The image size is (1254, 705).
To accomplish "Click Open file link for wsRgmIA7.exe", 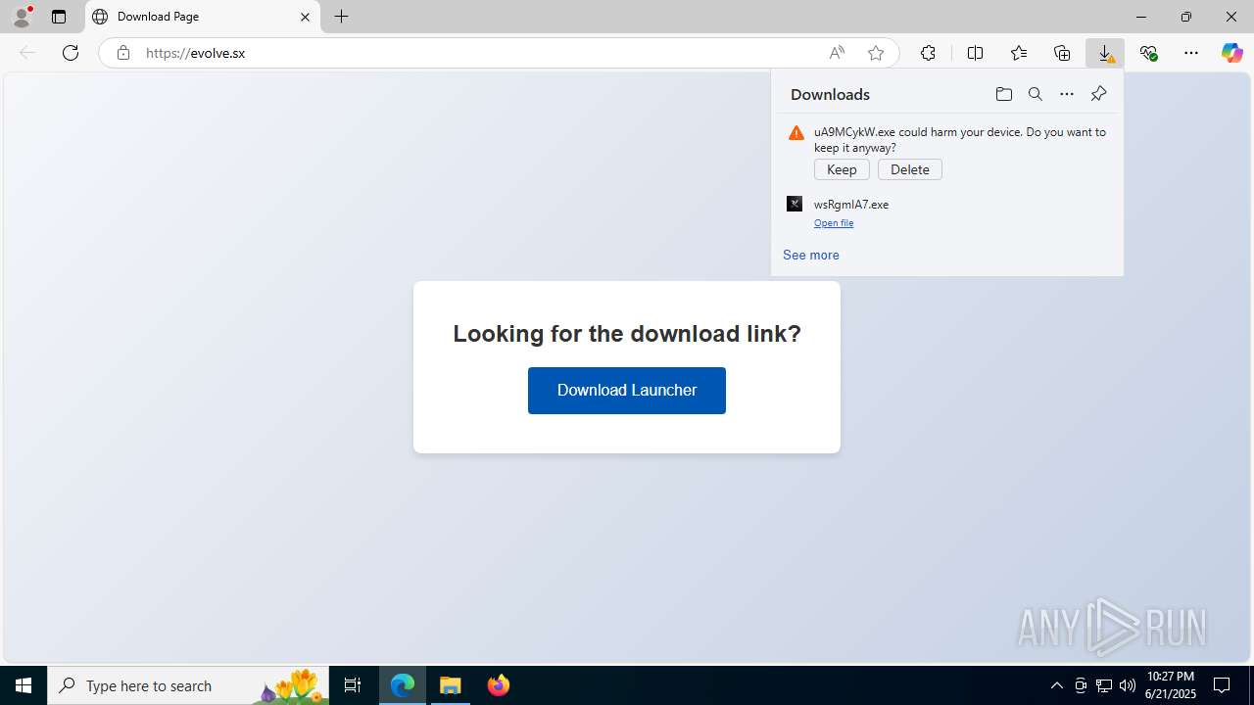I will coord(834,223).
